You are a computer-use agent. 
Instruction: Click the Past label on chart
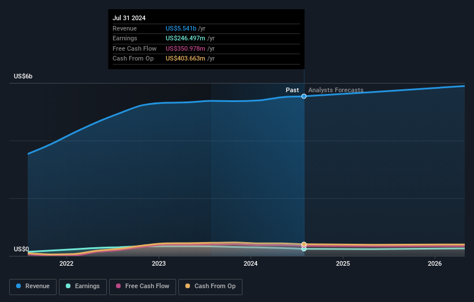pyautogui.click(x=292, y=90)
